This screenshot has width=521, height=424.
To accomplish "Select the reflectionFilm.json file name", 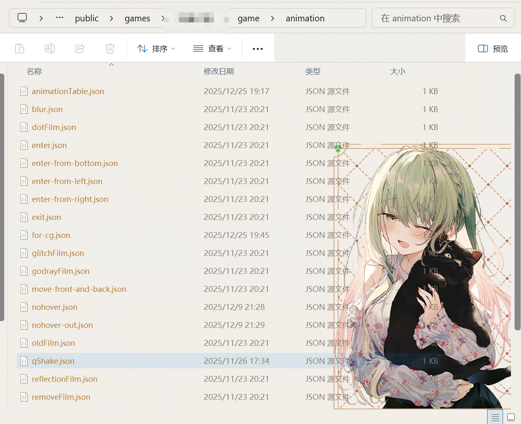I will click(64, 379).
